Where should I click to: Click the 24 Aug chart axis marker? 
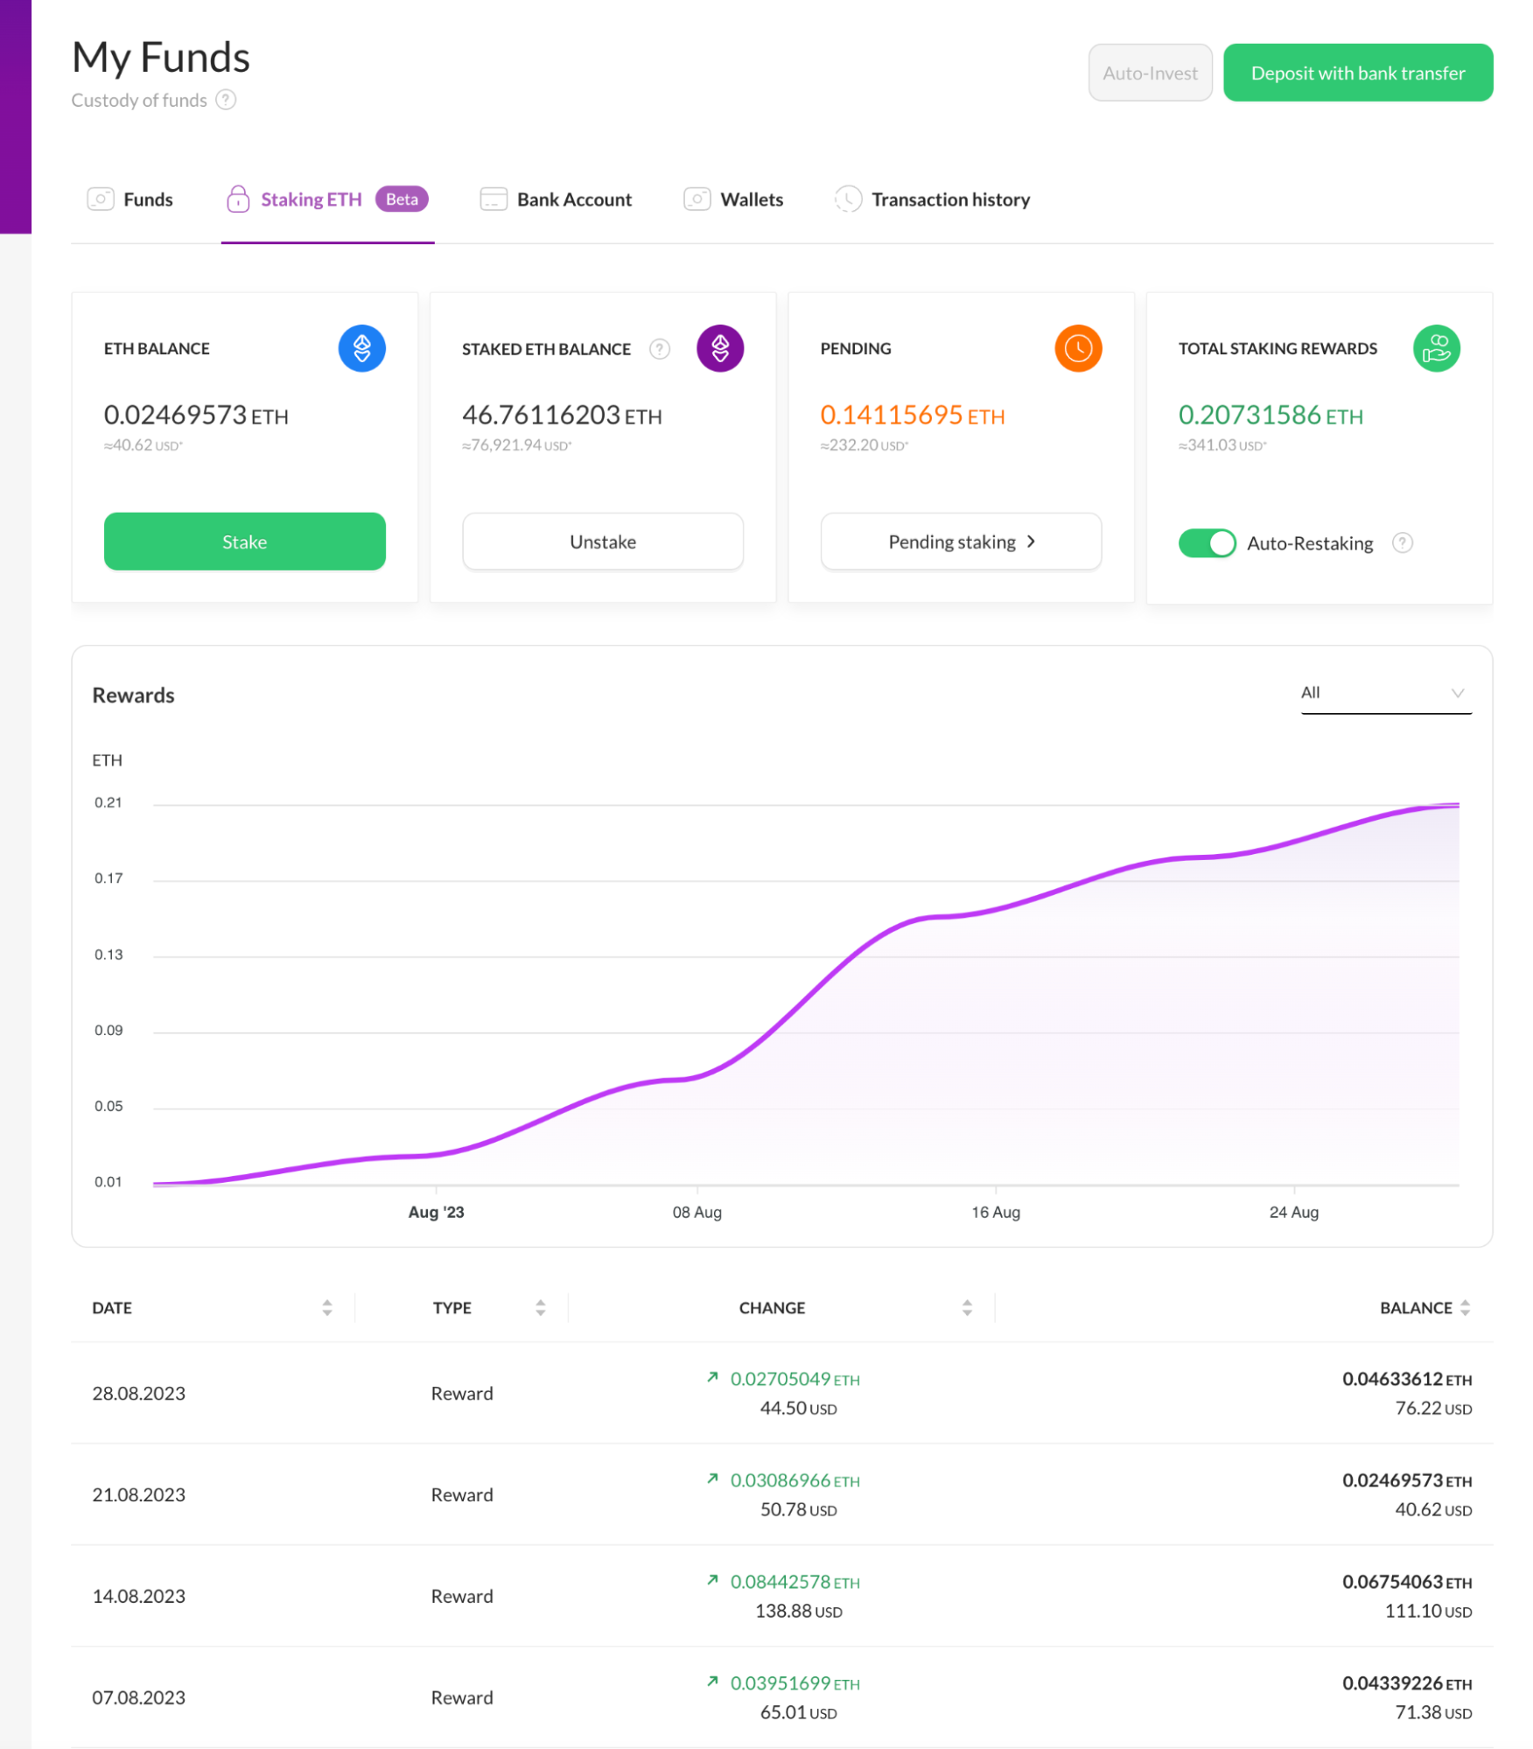(1293, 1212)
